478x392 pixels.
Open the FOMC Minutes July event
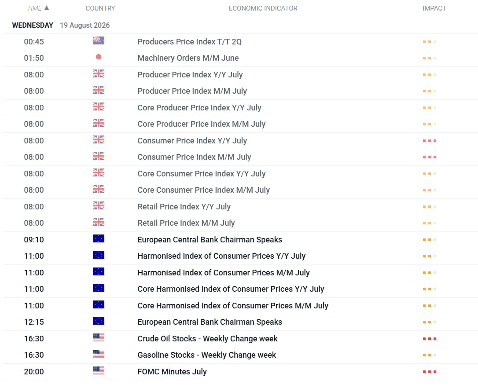point(172,372)
